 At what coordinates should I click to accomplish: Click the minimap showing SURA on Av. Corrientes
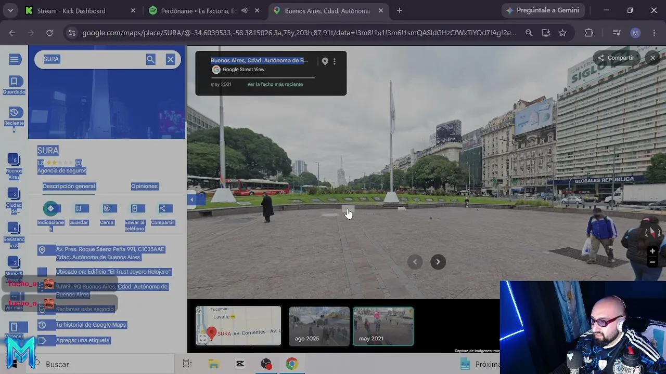[x=238, y=326]
